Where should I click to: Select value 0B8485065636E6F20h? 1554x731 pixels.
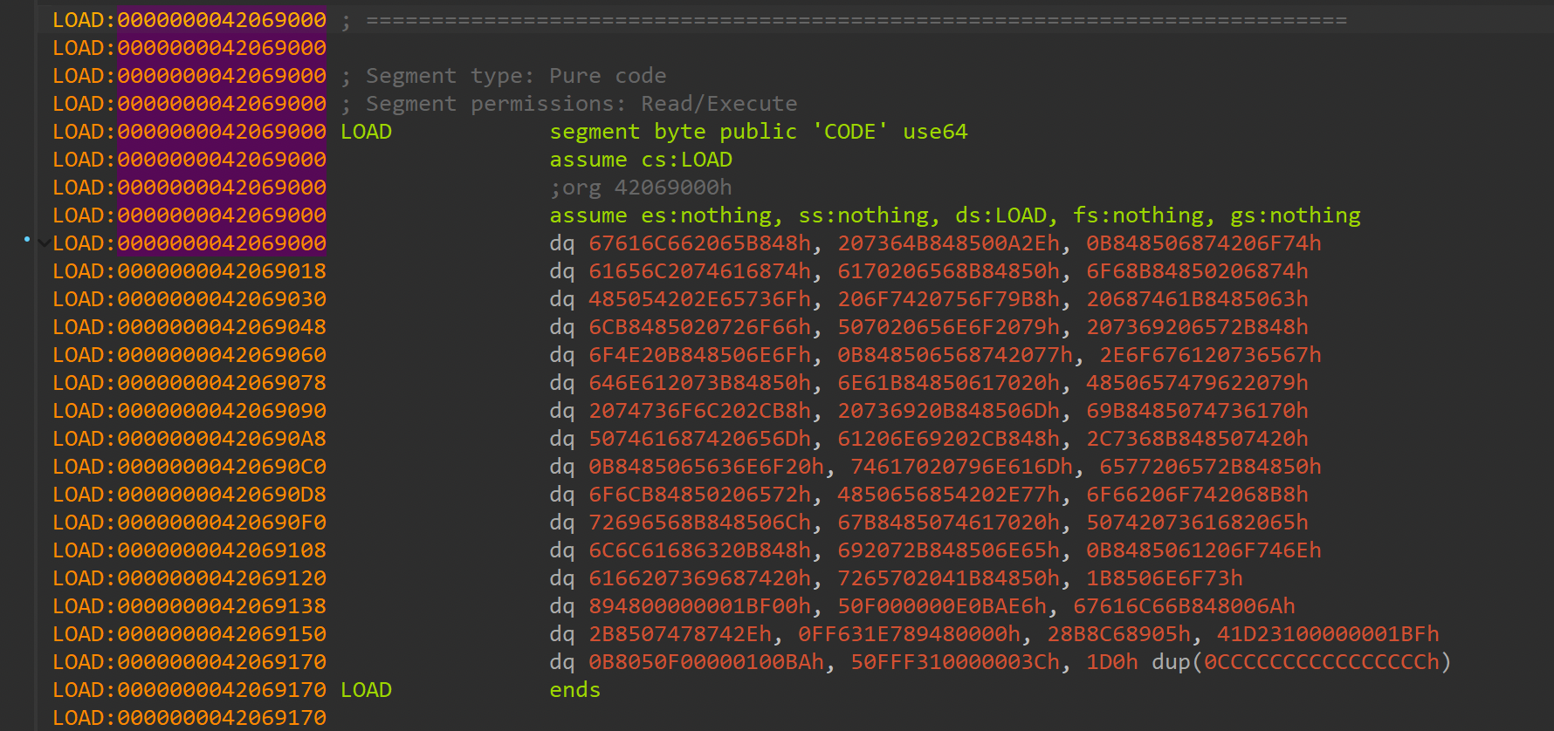706,467
